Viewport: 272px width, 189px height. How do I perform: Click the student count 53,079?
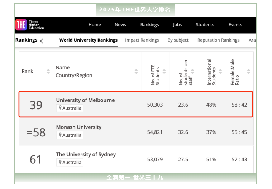[x=155, y=159]
